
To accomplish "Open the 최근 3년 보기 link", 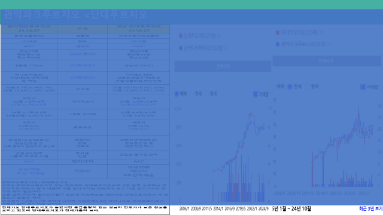I will [x=370, y=208].
